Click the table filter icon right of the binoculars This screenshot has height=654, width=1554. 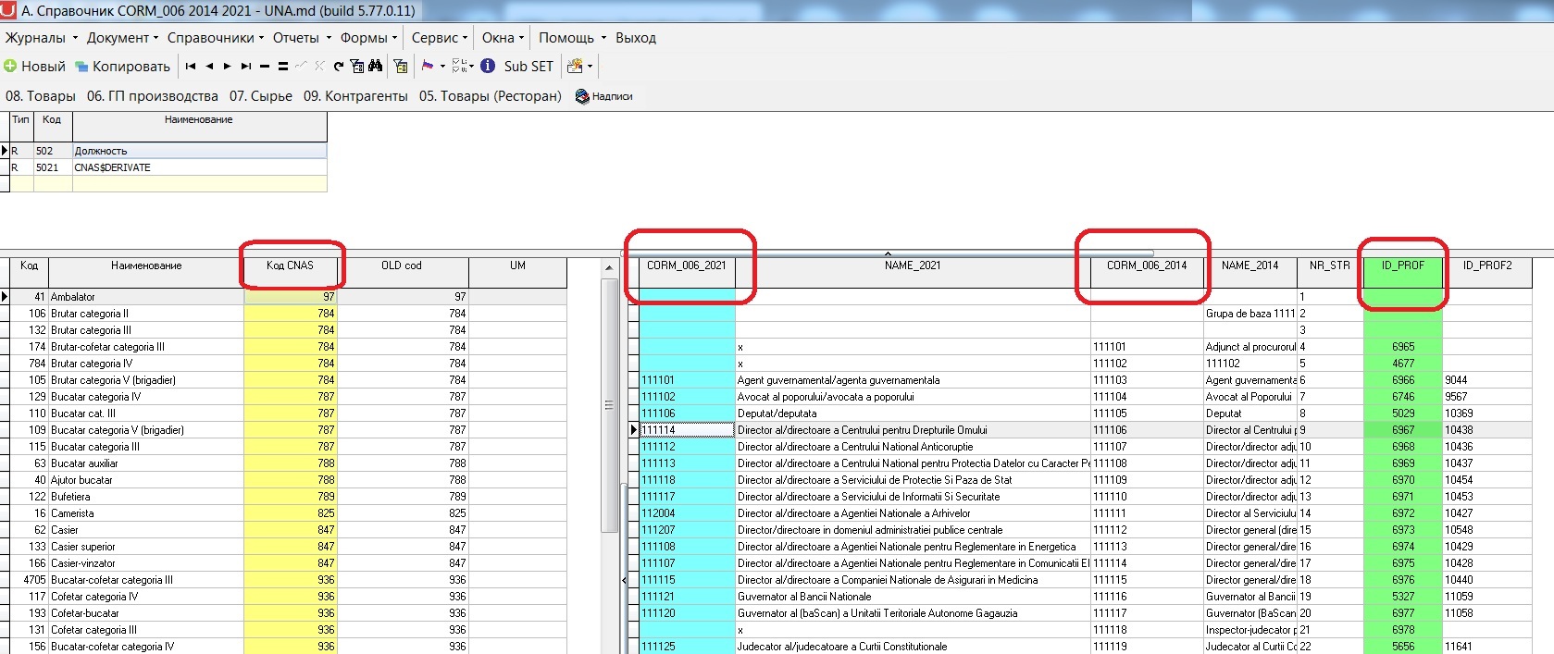(401, 66)
